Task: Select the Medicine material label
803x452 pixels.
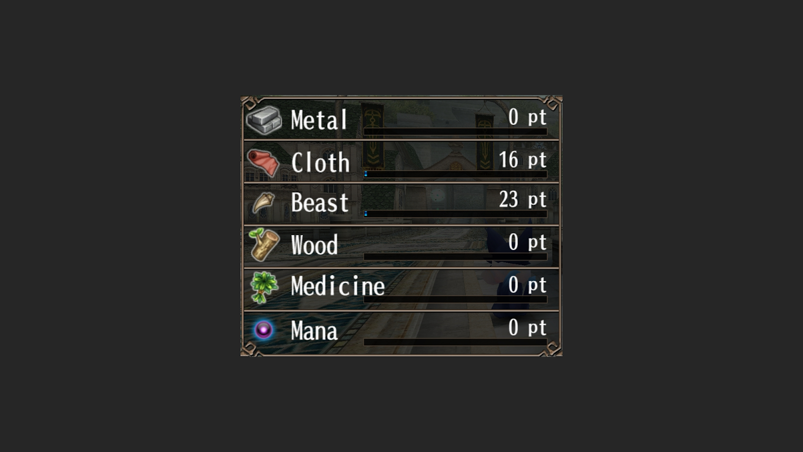Action: pos(338,286)
